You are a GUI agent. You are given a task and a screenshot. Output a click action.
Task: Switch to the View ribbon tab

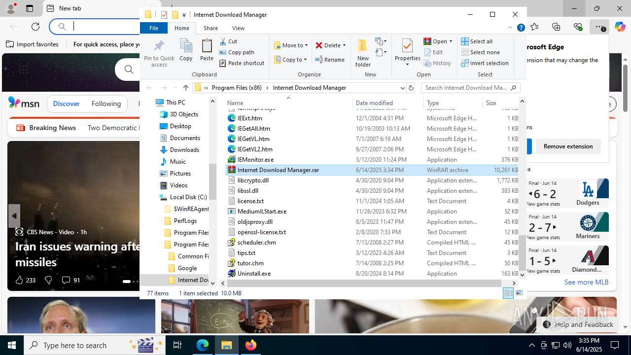click(238, 28)
